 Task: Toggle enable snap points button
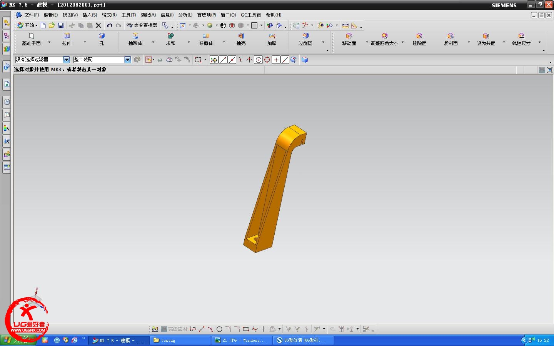[214, 60]
